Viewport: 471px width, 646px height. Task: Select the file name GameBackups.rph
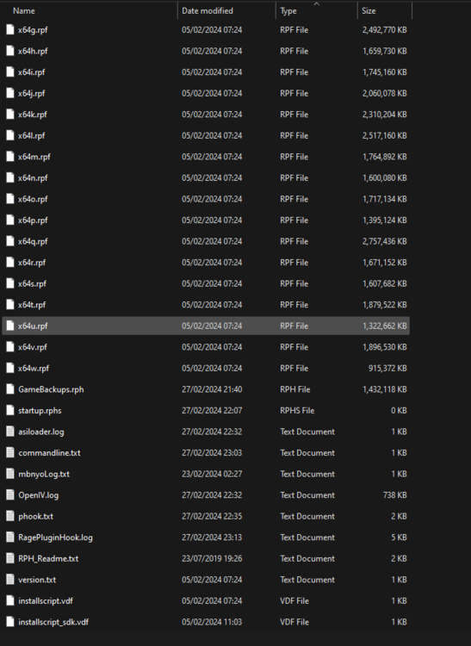click(x=51, y=389)
